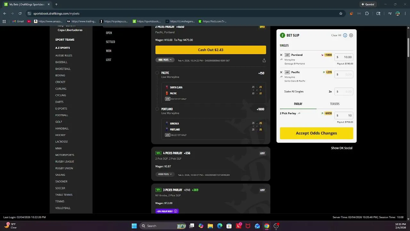This screenshot has height=231, width=410.
Task: Open the 50% Parlay Boost info badge
Action: pos(167,211)
